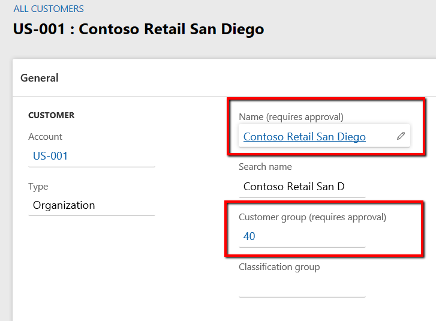
Task: Click the pencil edit icon in Name field
Action: pos(401,136)
